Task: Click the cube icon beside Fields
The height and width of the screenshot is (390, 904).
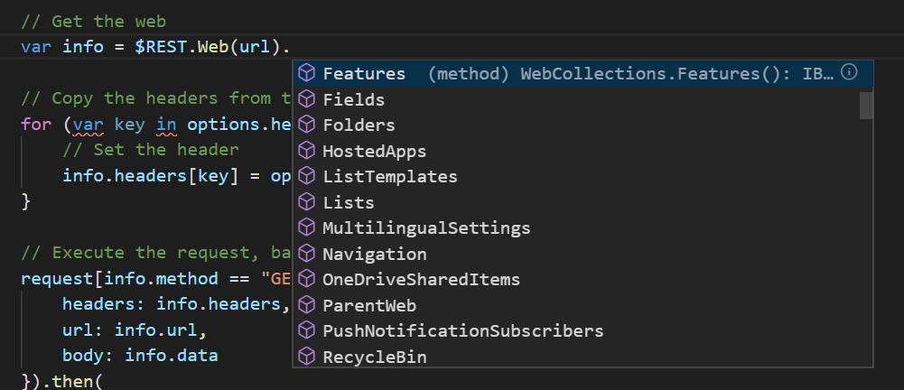Action: (x=306, y=99)
